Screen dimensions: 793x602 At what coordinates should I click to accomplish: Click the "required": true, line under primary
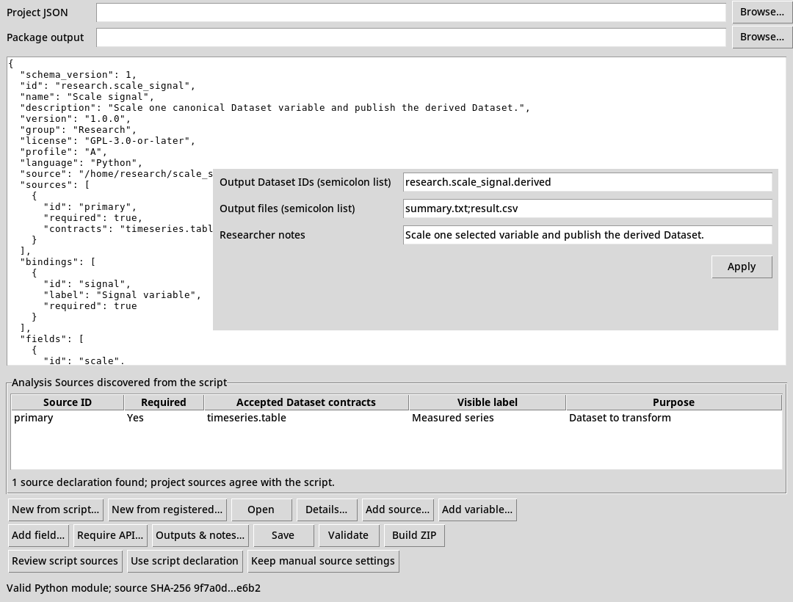93,218
